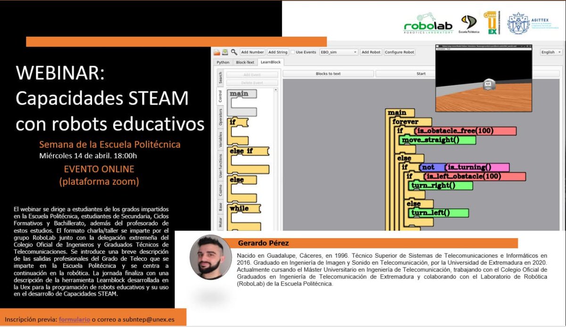The height and width of the screenshot is (327, 566).
Task: Open the formulario registration link
Action: 74,319
